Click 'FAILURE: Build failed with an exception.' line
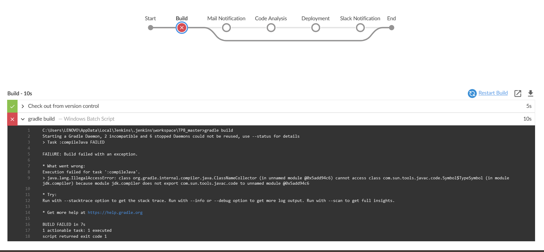The height and width of the screenshot is (252, 544). click(90, 154)
